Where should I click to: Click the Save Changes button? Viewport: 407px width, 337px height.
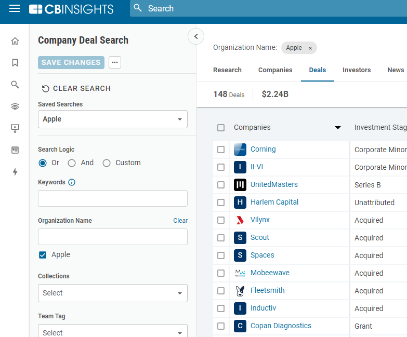[71, 62]
